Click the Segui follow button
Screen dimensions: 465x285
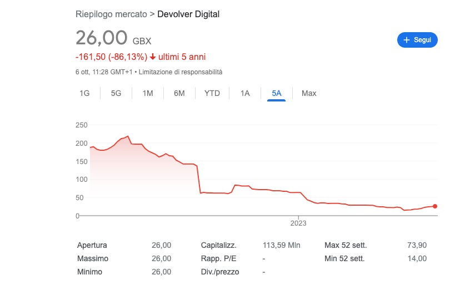pos(417,40)
